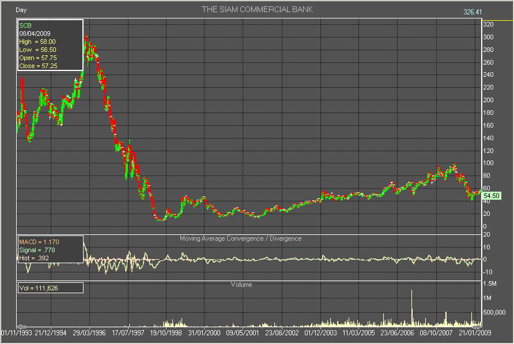
Task: Click the High = 58.00 value
Action: pyautogui.click(x=37, y=42)
